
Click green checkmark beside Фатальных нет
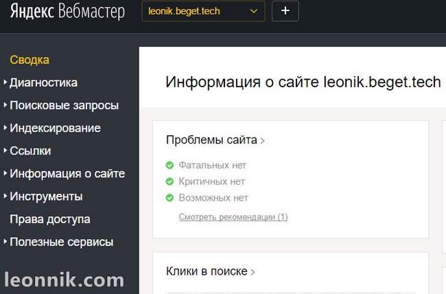click(x=169, y=166)
